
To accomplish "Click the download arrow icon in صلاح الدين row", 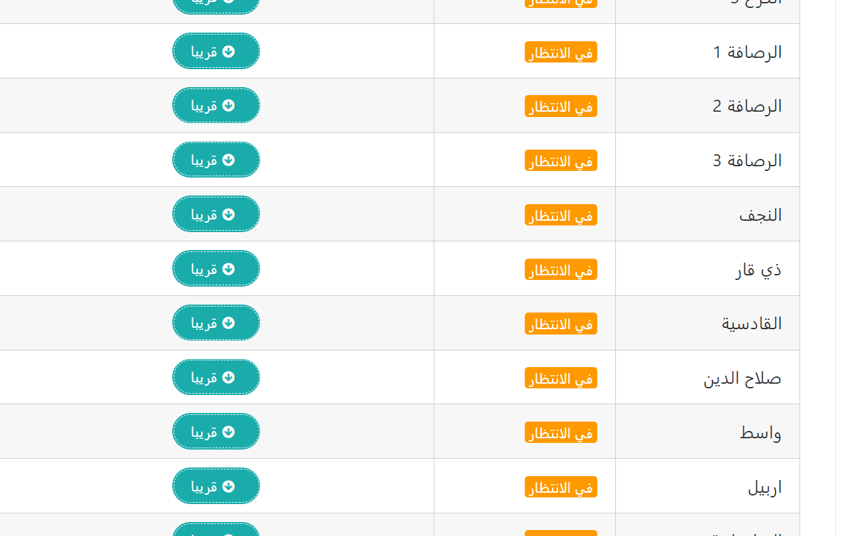I will [229, 377].
